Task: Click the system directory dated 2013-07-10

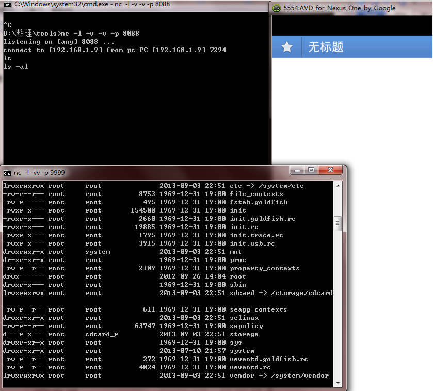Action: (x=242, y=351)
